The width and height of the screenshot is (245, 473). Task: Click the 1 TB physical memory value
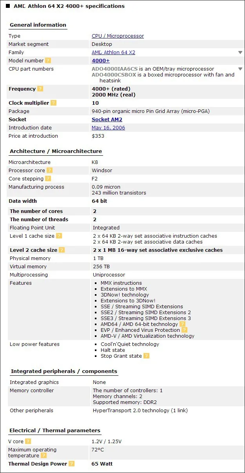98,258
